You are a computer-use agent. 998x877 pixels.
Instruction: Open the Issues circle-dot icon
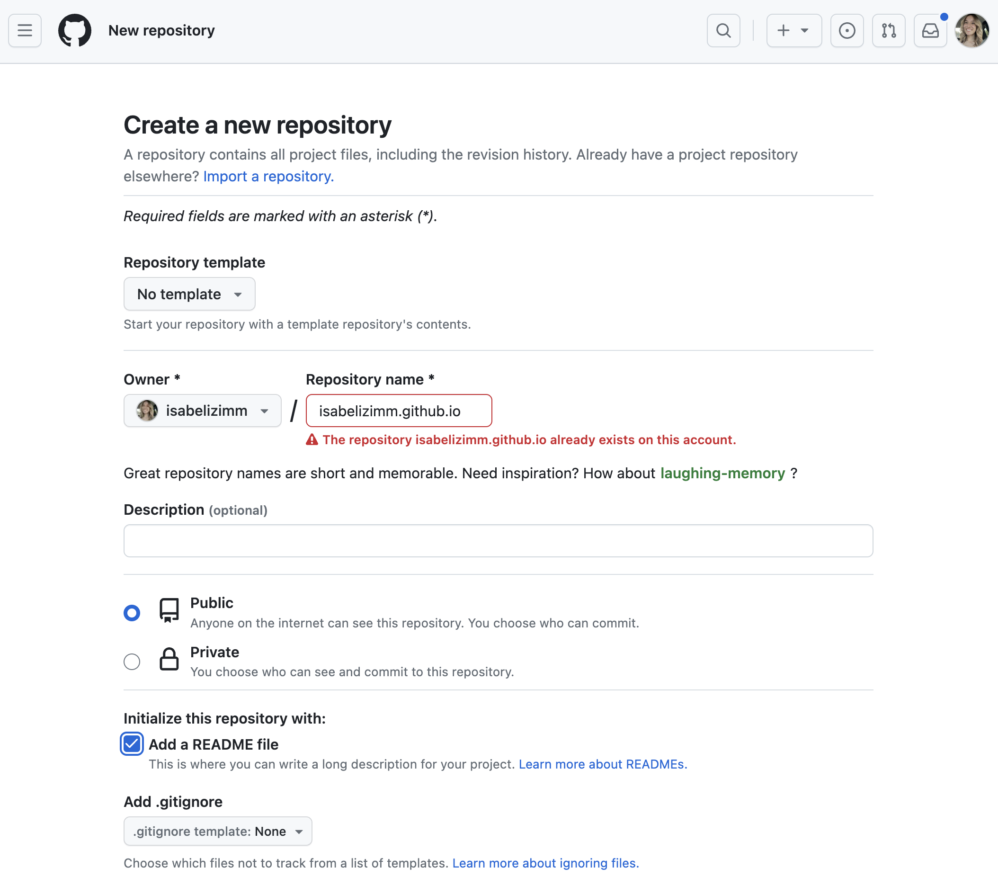click(847, 30)
